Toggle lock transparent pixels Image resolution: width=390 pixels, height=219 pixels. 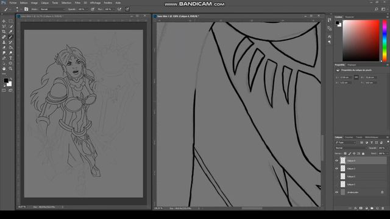[345, 154]
